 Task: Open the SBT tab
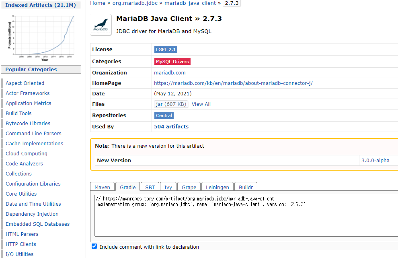pos(150,187)
